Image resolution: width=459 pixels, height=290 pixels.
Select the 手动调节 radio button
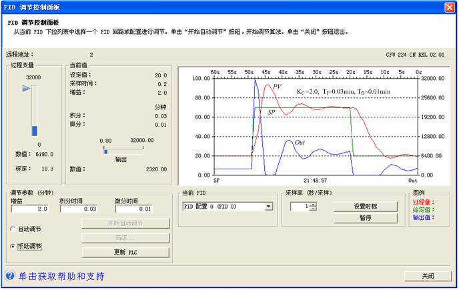(x=13, y=247)
